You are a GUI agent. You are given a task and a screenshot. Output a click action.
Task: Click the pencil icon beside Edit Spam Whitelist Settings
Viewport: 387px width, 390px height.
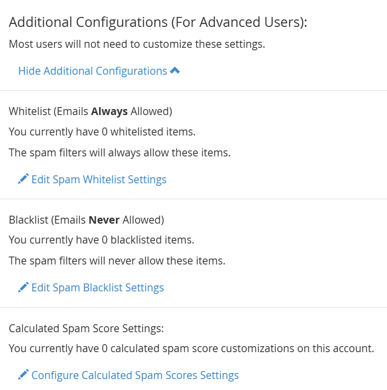tap(23, 179)
